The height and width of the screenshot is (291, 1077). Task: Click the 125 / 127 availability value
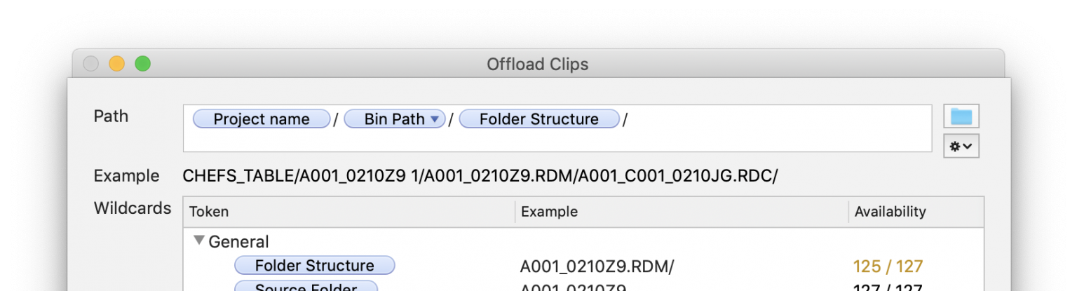888,266
